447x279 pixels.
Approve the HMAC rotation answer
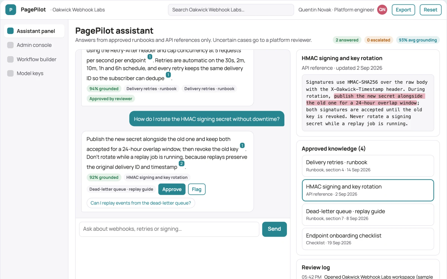pos(172,189)
